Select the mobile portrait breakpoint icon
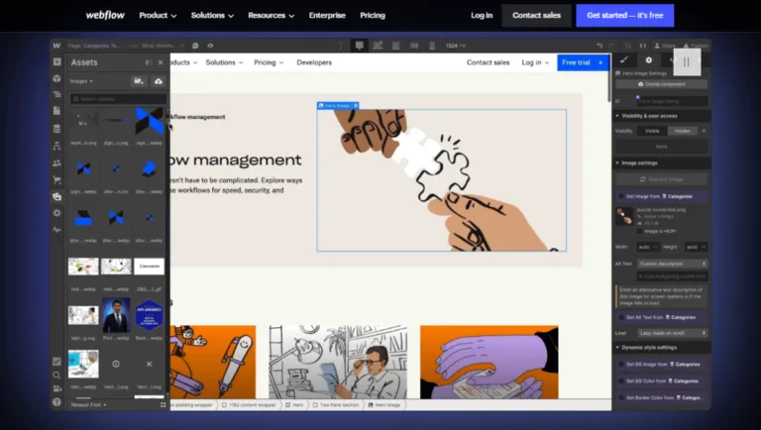 click(432, 46)
